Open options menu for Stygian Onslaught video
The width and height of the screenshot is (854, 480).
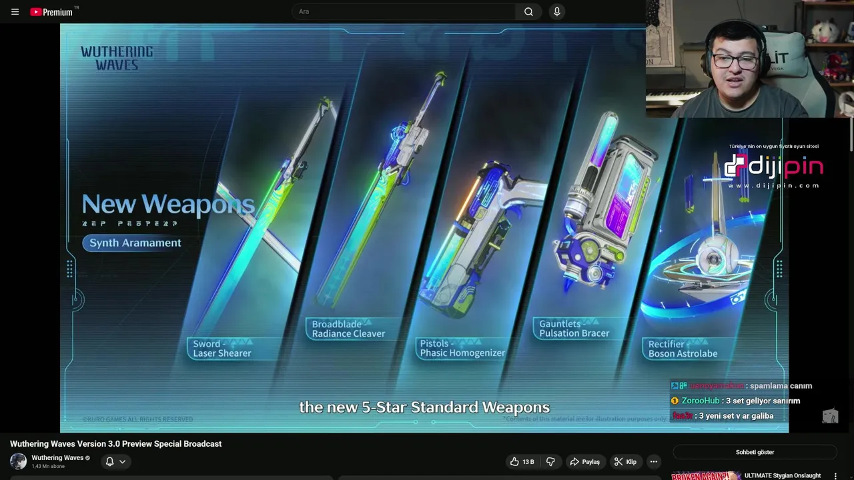pyautogui.click(x=835, y=476)
